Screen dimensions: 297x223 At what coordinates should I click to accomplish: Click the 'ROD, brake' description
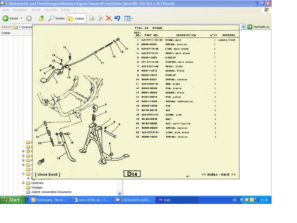pos(173,84)
